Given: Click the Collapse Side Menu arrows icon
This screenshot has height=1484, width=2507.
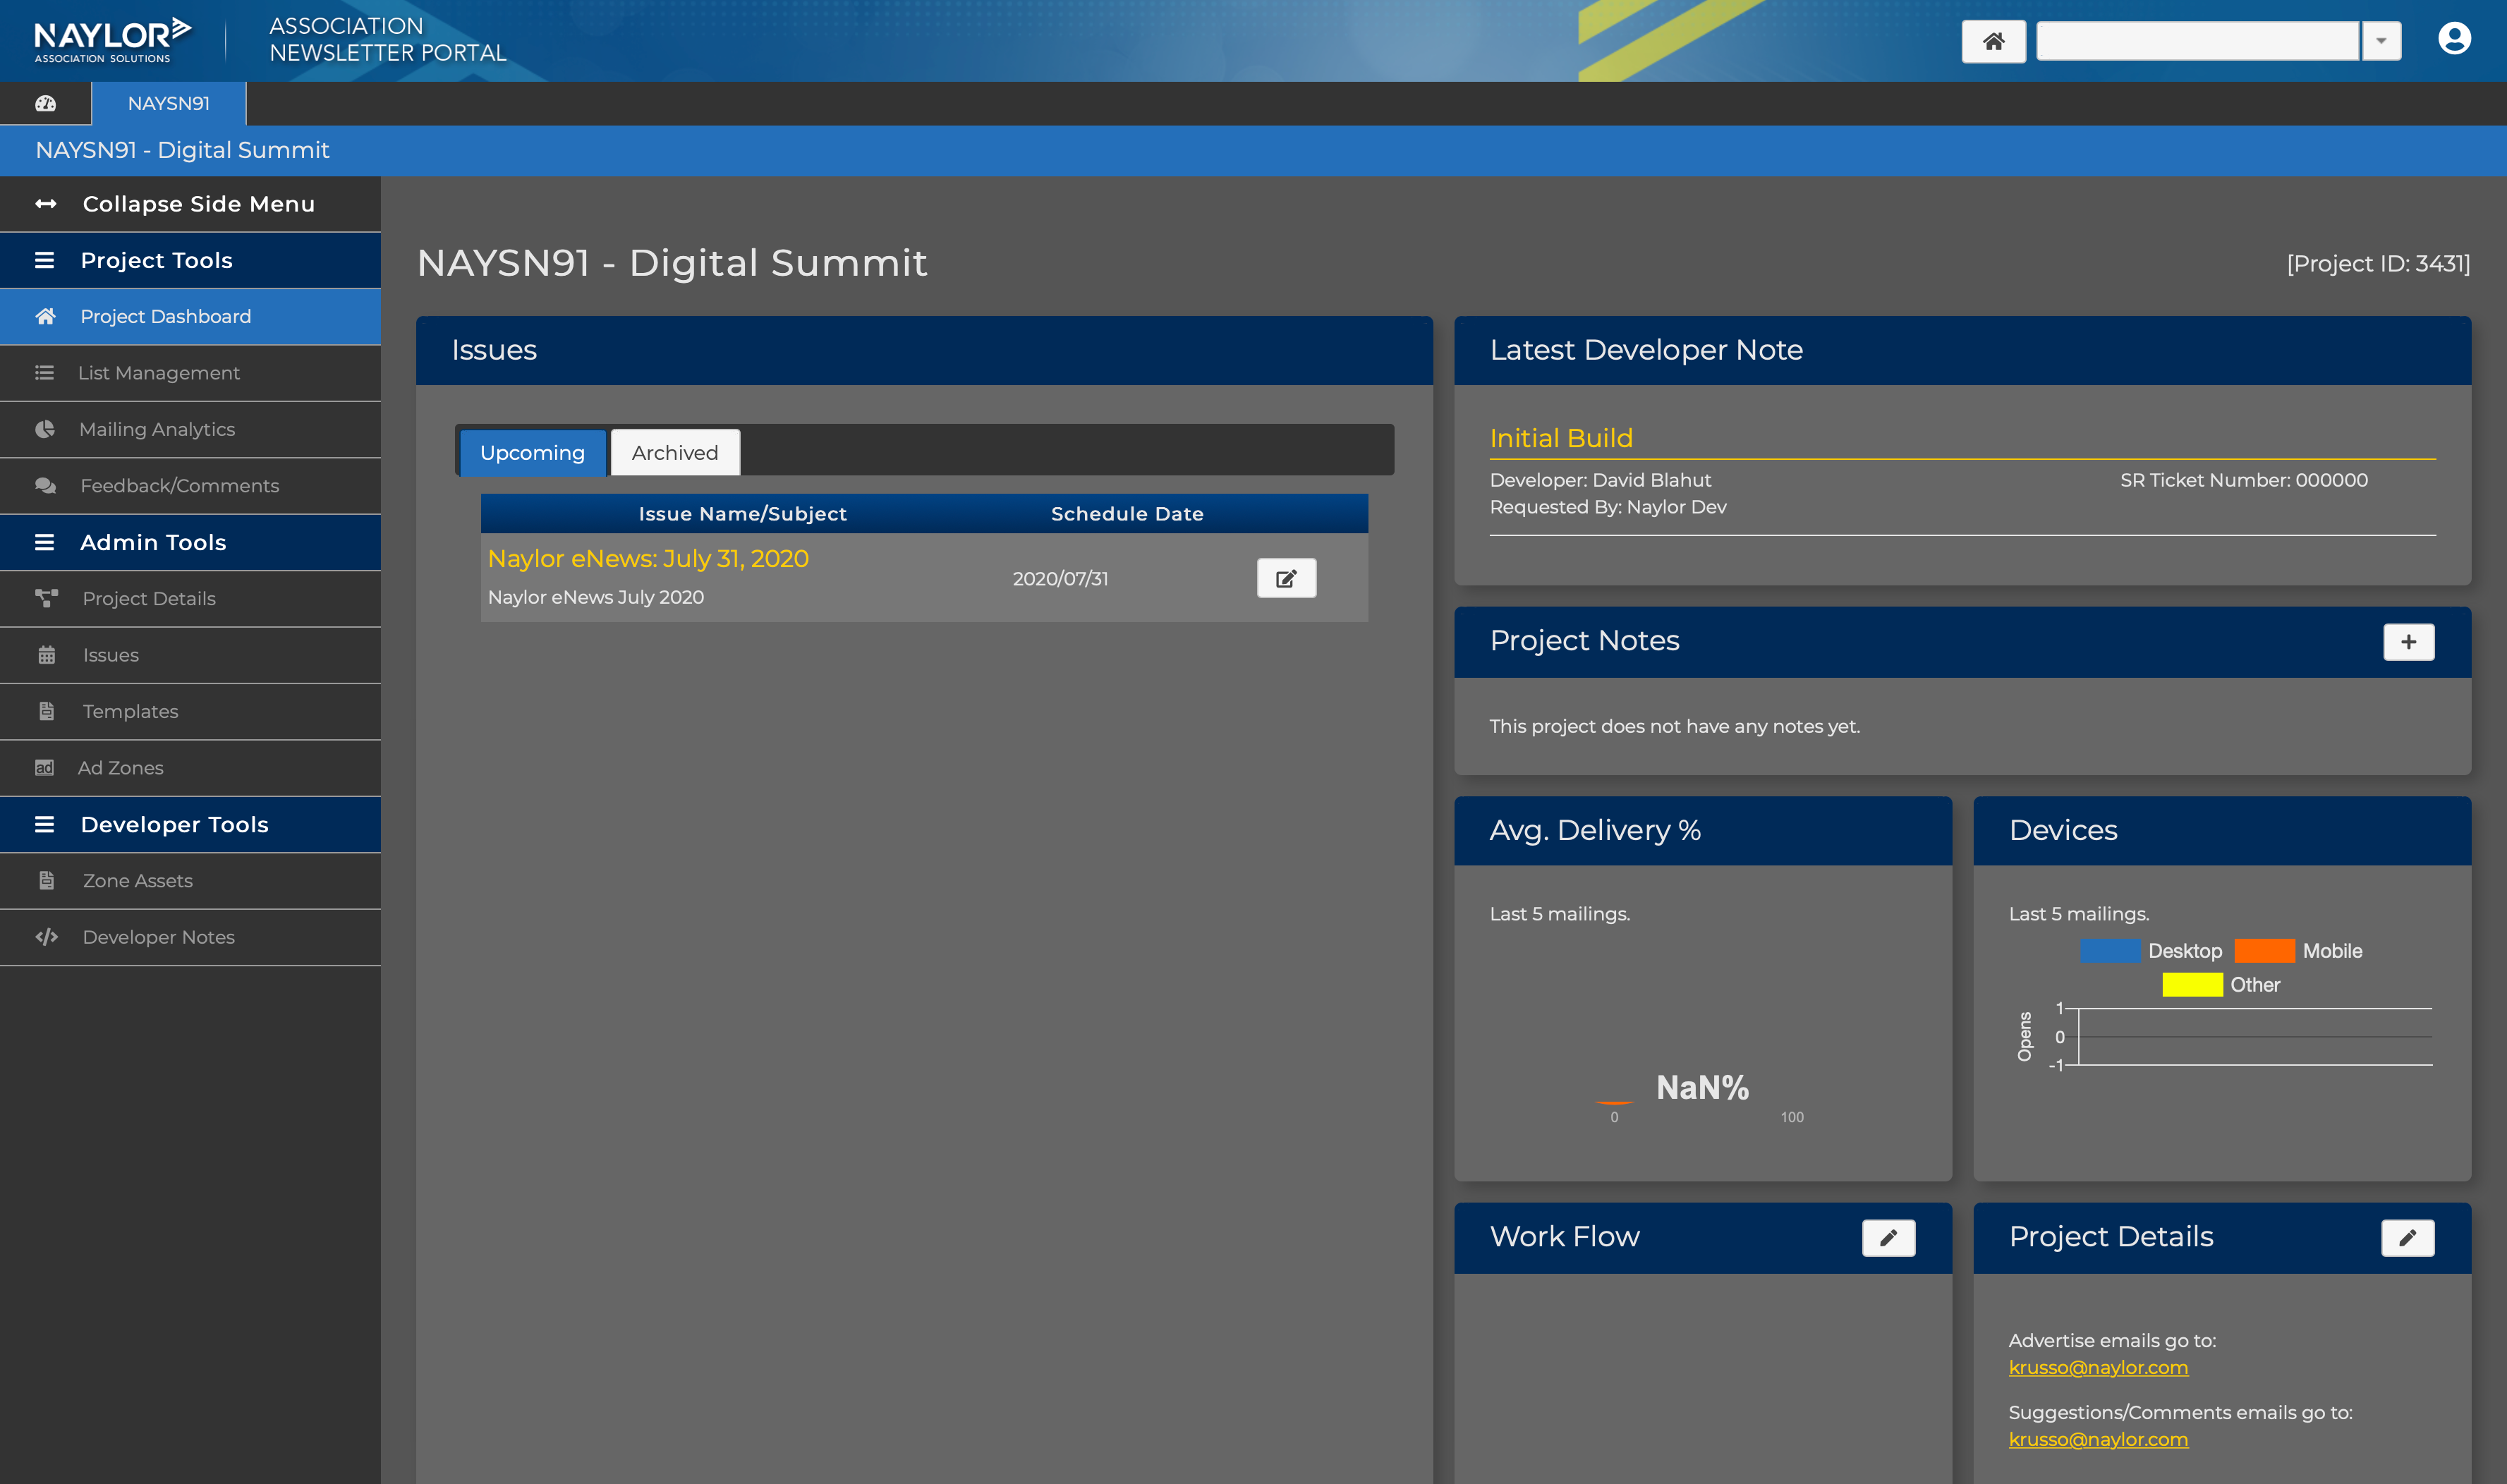Looking at the screenshot, I should click(x=46, y=204).
